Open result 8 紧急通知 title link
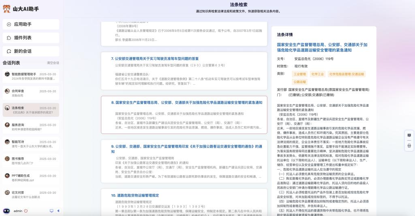This screenshot has height=216, width=415. point(187,102)
